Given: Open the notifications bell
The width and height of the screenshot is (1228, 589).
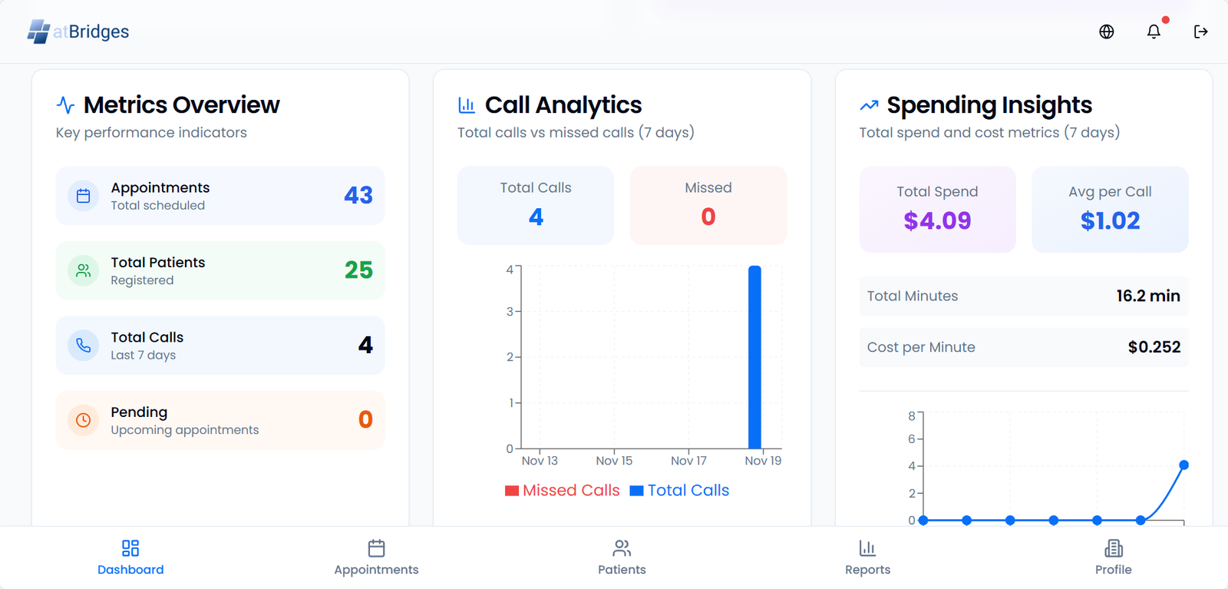Looking at the screenshot, I should pos(1154,31).
